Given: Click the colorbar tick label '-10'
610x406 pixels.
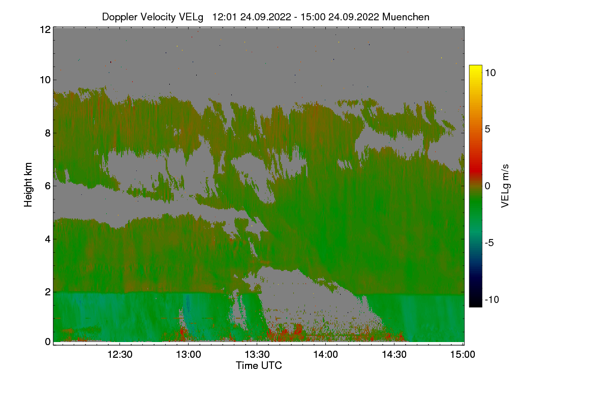Looking at the screenshot, I should pos(493,299).
